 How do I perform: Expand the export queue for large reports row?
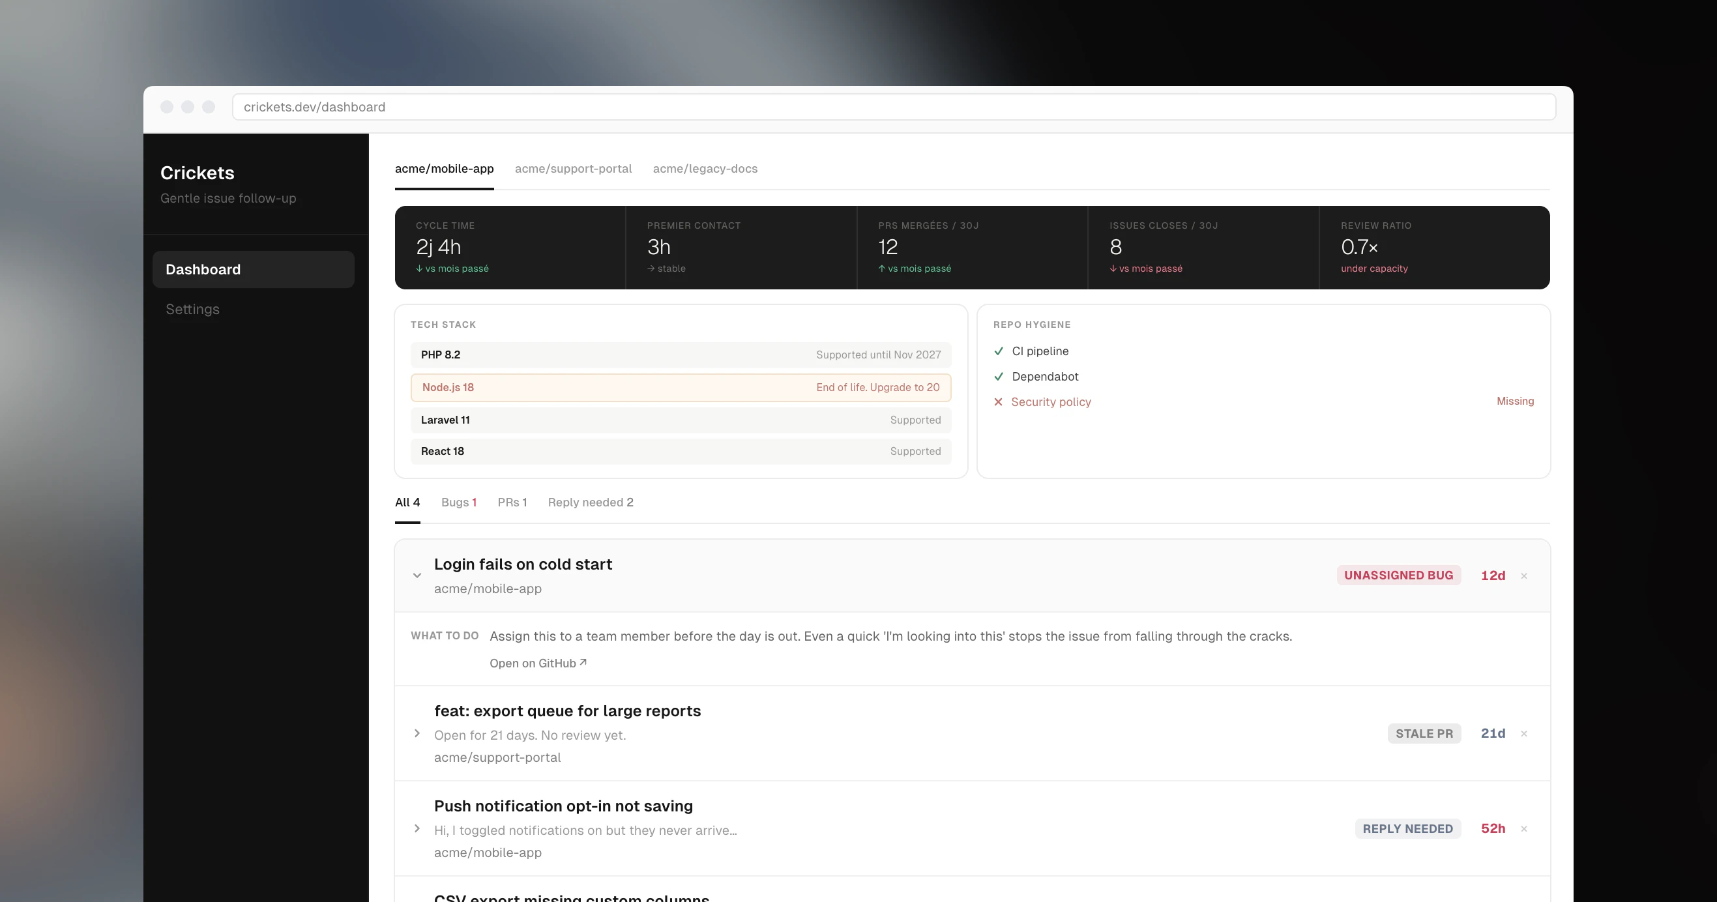(417, 733)
